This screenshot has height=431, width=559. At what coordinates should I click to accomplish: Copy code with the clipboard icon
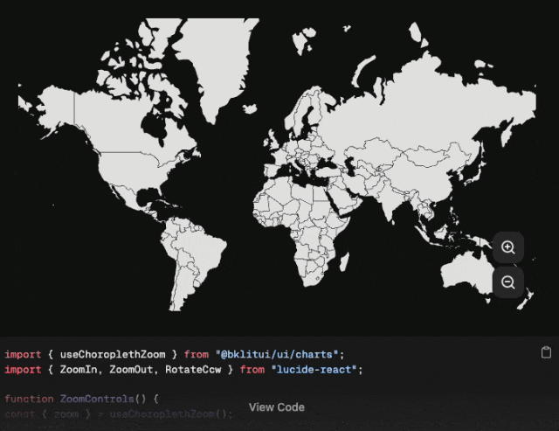[x=546, y=352]
